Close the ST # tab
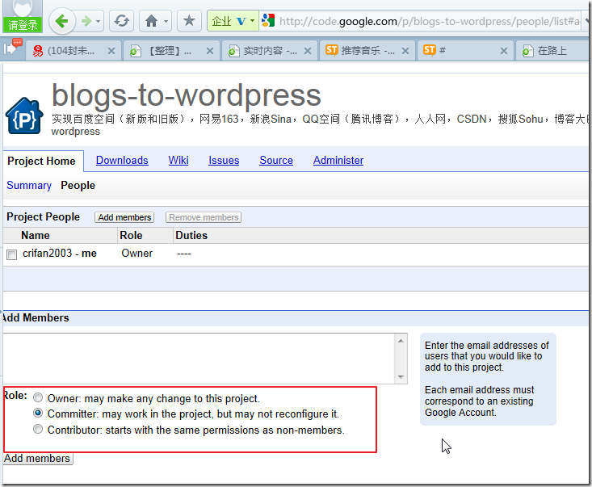Screen dimensions: 592x487 pyautogui.click(x=504, y=51)
